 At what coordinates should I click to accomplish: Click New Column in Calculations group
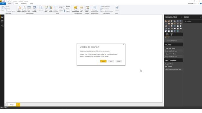[x=105, y=9]
